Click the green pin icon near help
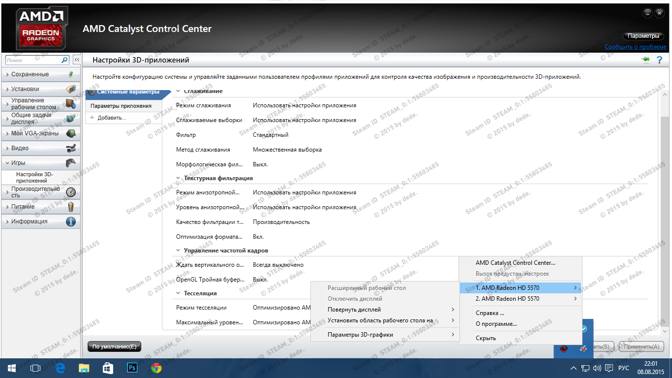The height and width of the screenshot is (378, 672). tap(645, 60)
